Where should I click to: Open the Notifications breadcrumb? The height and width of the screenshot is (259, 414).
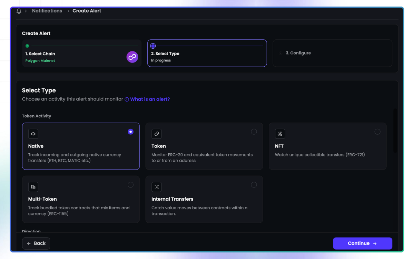pyautogui.click(x=47, y=11)
